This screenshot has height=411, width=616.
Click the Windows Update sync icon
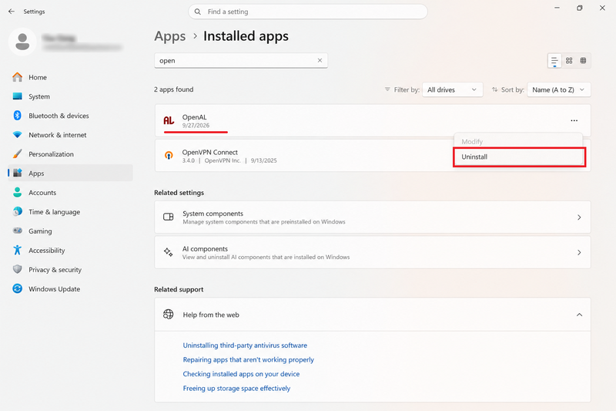17,288
